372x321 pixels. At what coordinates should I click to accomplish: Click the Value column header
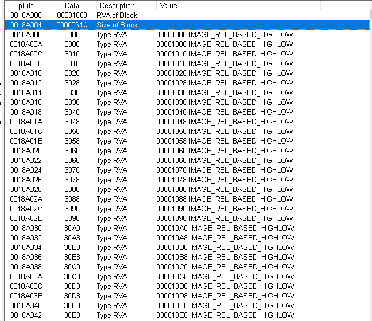point(238,5)
